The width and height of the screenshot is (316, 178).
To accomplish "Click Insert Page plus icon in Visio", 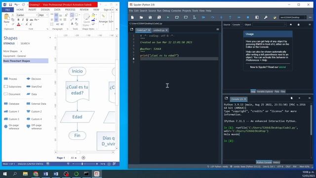I will tap(83, 158).
